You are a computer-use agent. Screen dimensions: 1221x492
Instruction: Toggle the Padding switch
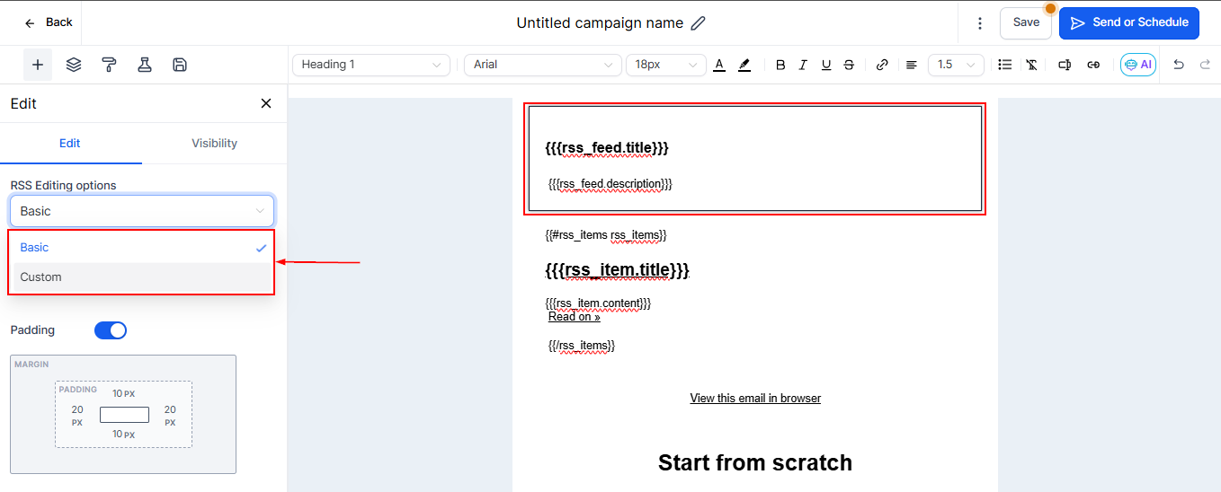click(x=111, y=330)
